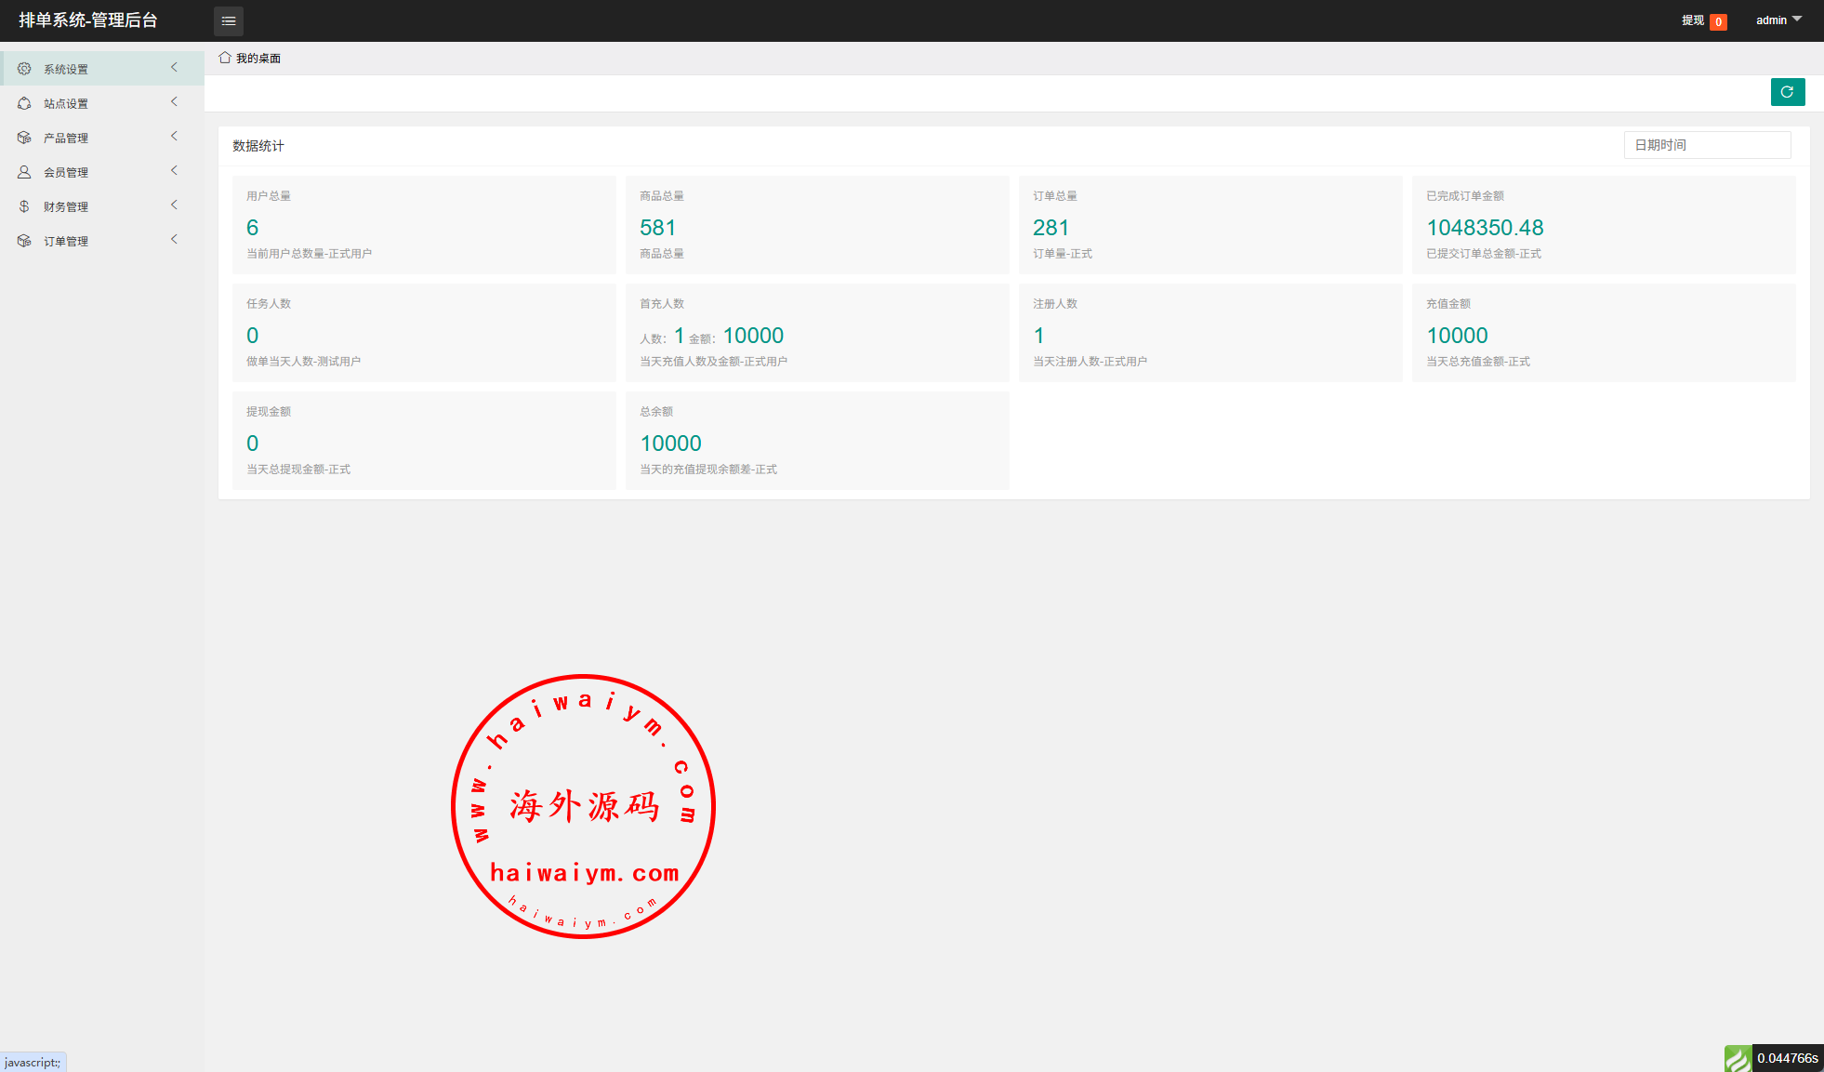Click the 日期时间 date input field
1824x1072 pixels.
pos(1707,145)
